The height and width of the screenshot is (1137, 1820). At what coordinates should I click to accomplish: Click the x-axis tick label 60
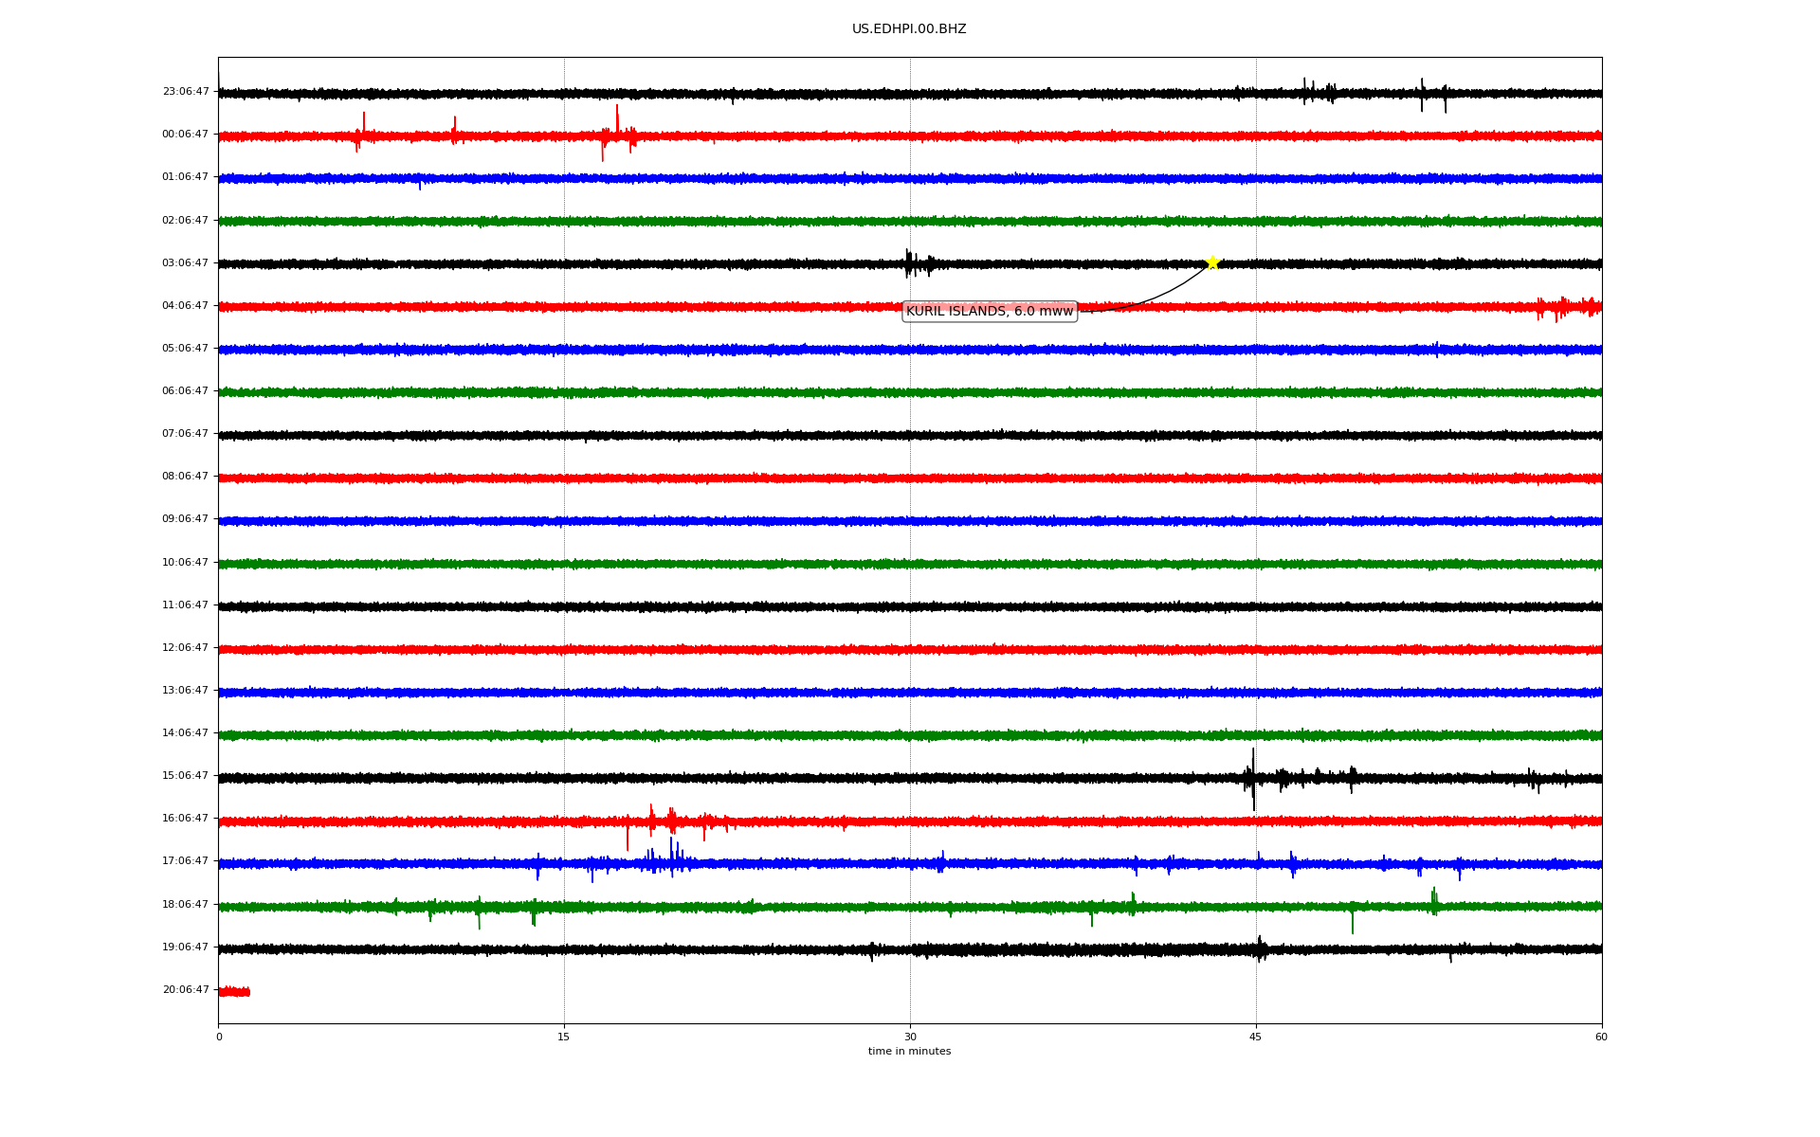(x=1601, y=1038)
